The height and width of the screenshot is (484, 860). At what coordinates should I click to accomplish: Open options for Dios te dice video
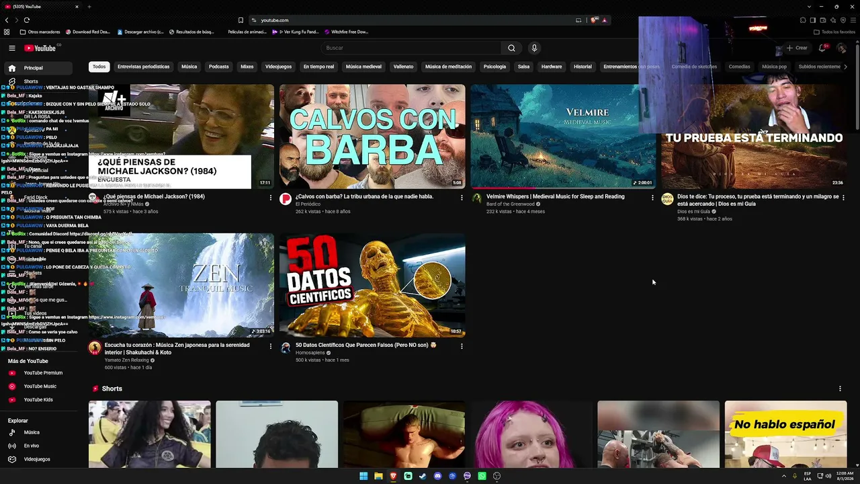click(843, 198)
